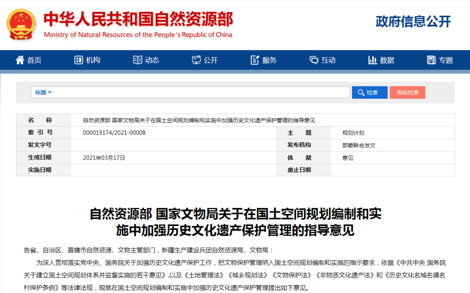Select the 部委联合发文 issuing agency value
470x293 pixels.
pyautogui.click(x=359, y=145)
